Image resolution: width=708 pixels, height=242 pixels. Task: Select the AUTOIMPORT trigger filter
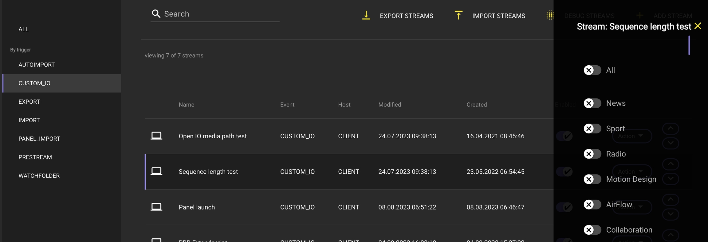[x=37, y=65]
